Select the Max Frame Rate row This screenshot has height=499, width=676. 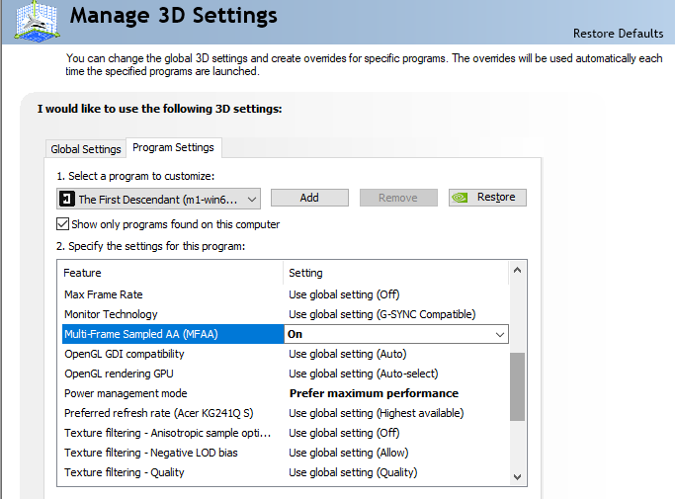(x=103, y=294)
